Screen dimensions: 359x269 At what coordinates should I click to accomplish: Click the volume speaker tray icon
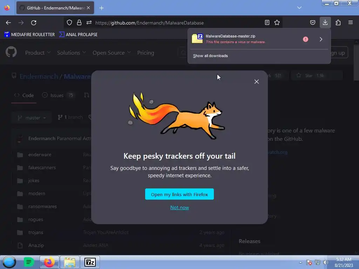pyautogui.click(x=326, y=262)
